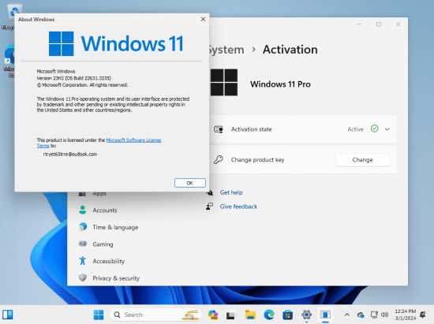The image size is (434, 324).
Task: Click the Version 23H2 build text
Action: 74,78
